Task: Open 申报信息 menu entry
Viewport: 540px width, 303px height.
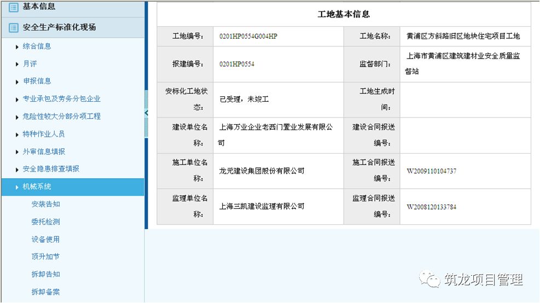Action: pos(37,81)
